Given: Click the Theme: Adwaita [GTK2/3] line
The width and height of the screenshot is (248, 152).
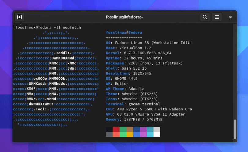Looking at the screenshot, I should pyautogui.click(x=132, y=94).
